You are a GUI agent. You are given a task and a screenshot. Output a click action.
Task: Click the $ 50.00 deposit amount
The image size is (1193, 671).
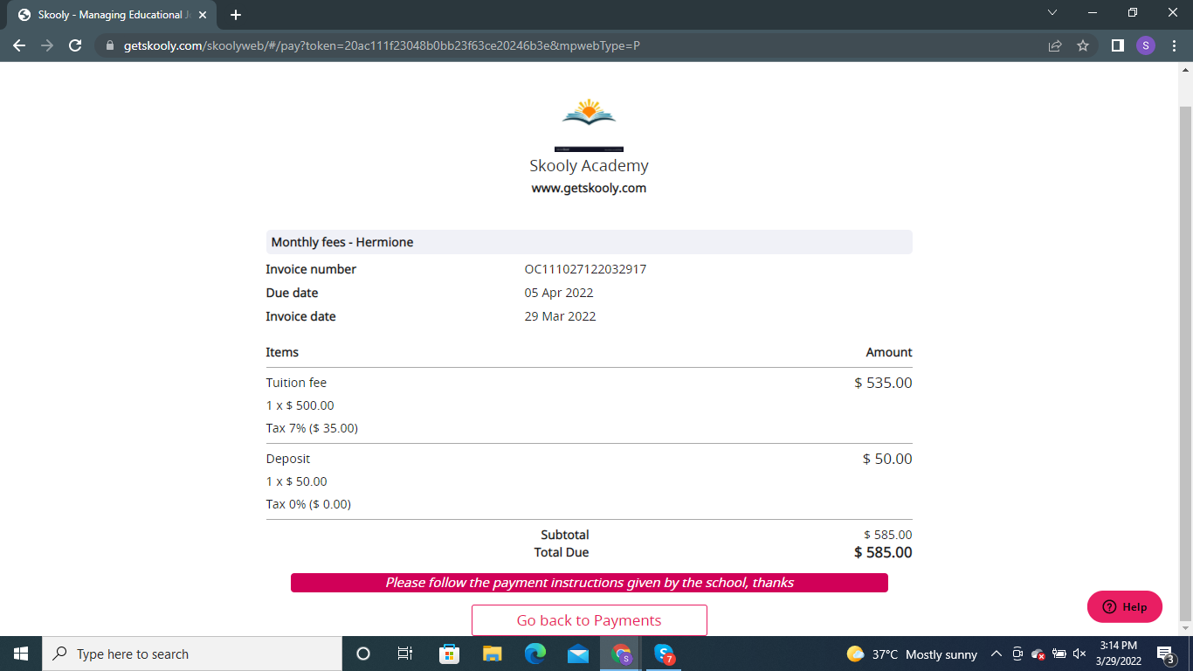tap(887, 459)
